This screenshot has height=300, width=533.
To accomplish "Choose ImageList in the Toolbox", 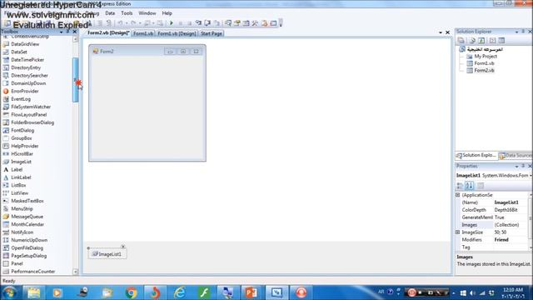I will coord(21,162).
